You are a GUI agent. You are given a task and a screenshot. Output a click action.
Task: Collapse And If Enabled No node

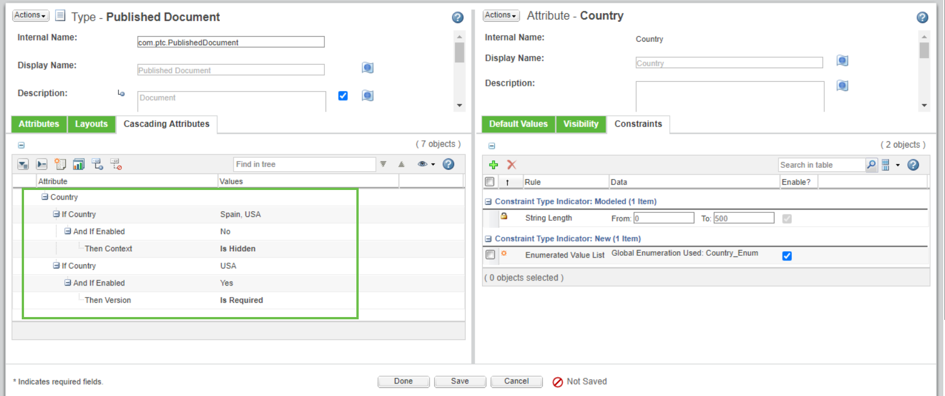[x=67, y=231]
